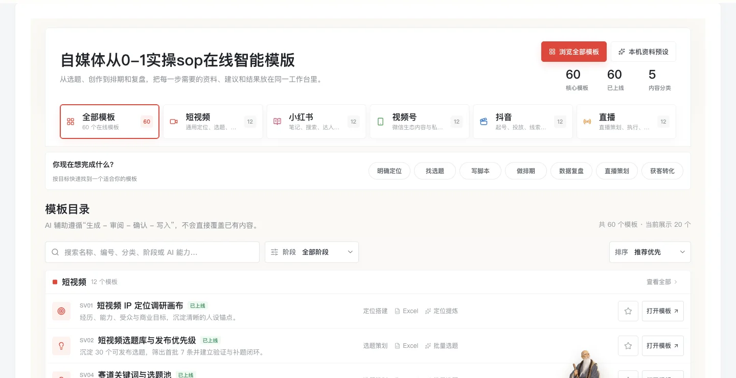Star the 短视频选题库与发布优先级 template
Image resolution: width=736 pixels, height=378 pixels.
(x=628, y=346)
